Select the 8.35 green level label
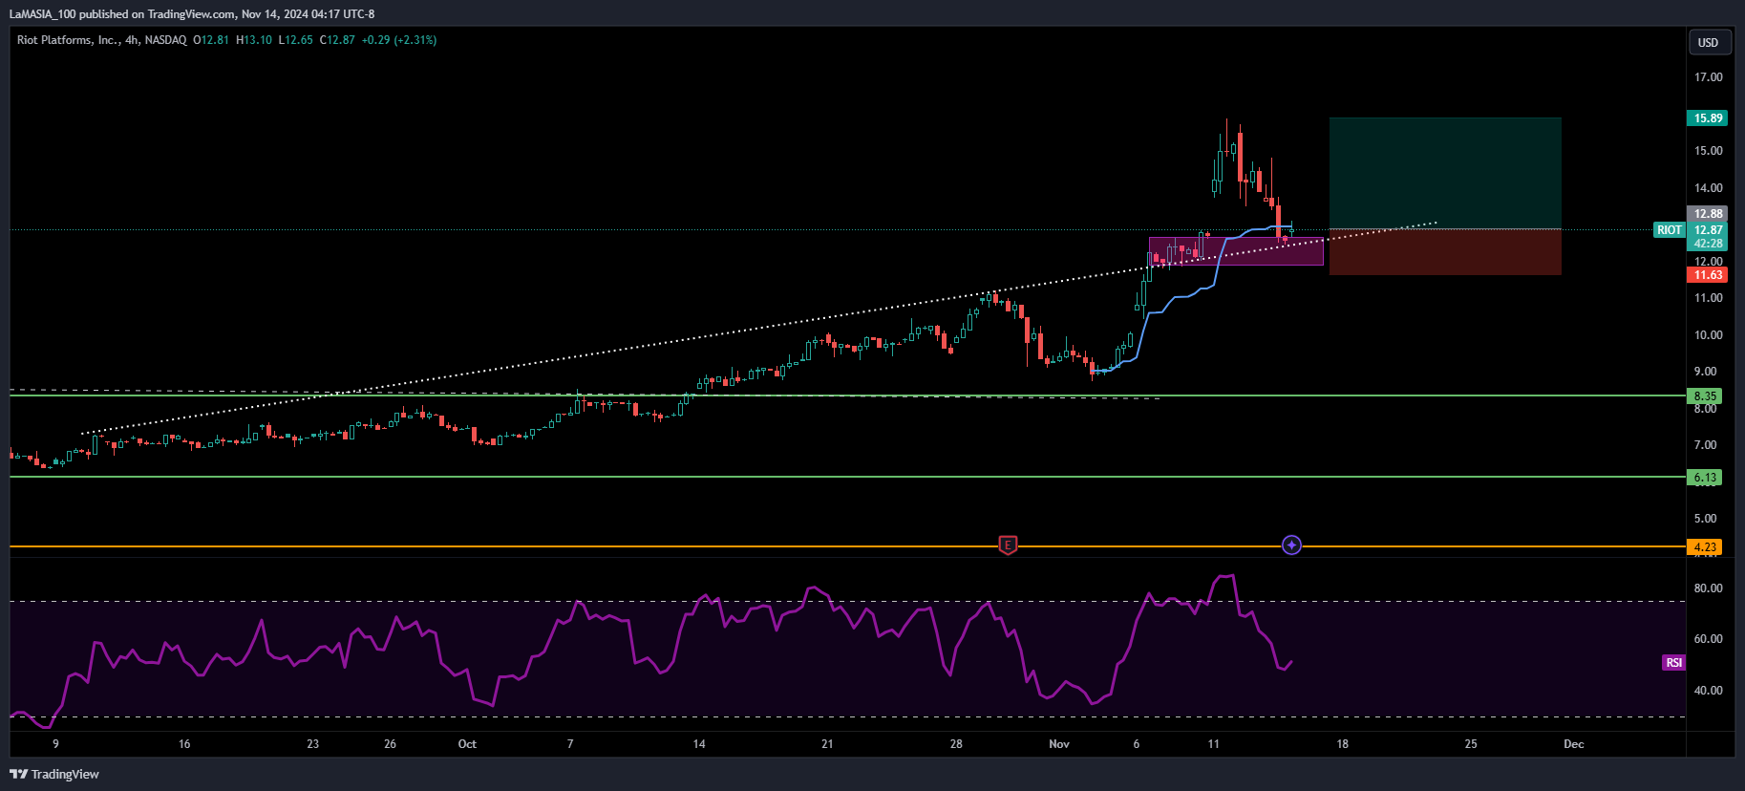This screenshot has height=791, width=1745. 1705,395
